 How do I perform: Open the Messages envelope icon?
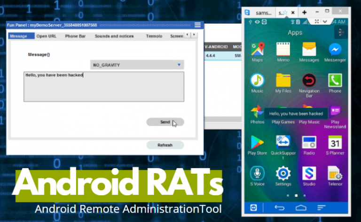coord(309,49)
